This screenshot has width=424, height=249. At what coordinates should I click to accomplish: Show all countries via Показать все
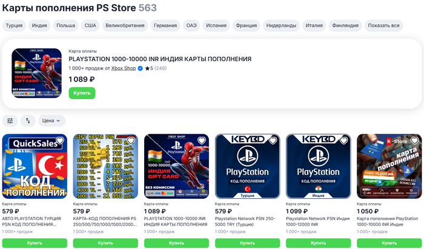click(x=383, y=25)
